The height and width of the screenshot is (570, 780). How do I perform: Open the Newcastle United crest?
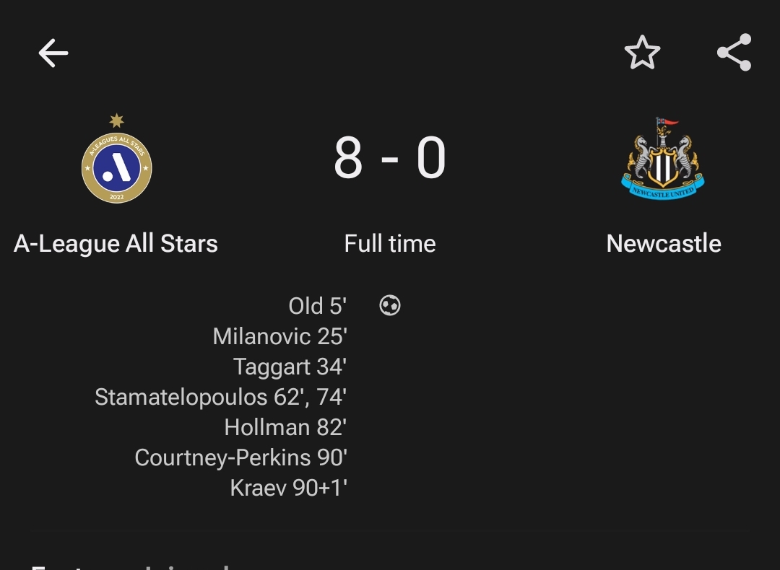[663, 159]
